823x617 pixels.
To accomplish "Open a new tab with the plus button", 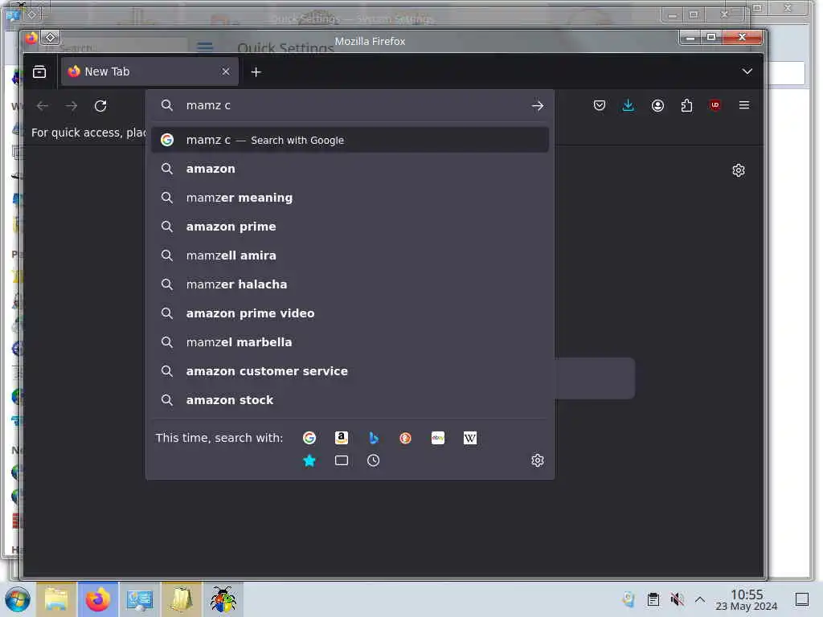I will pos(256,72).
